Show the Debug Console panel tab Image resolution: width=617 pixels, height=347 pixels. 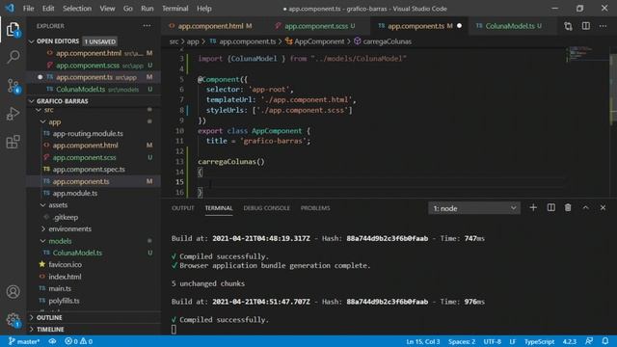(266, 208)
